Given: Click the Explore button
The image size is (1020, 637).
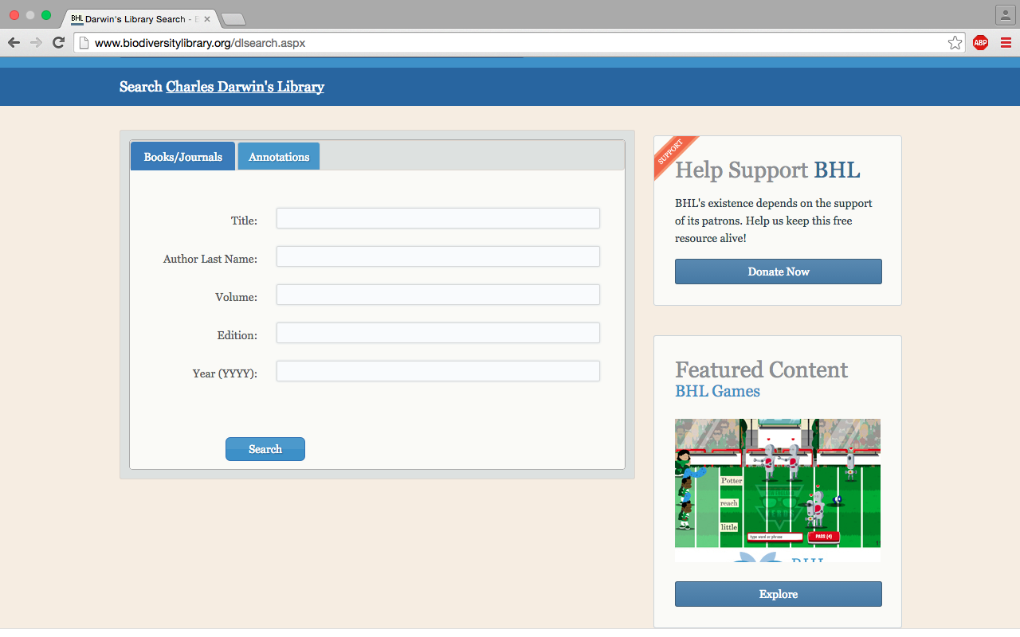Looking at the screenshot, I should pyautogui.click(x=778, y=594).
